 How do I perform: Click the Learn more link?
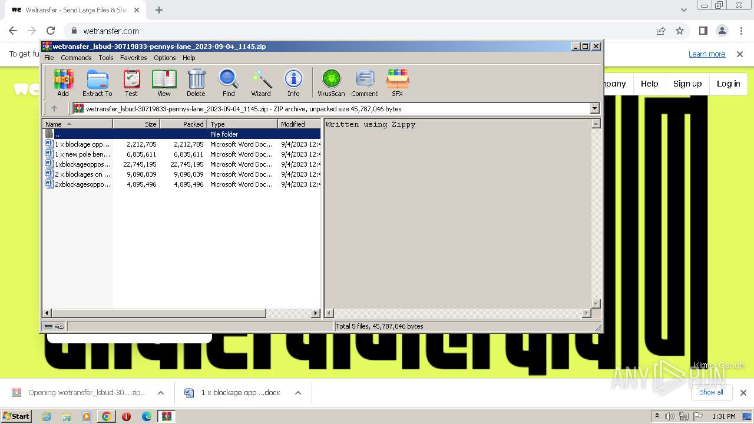coord(707,54)
